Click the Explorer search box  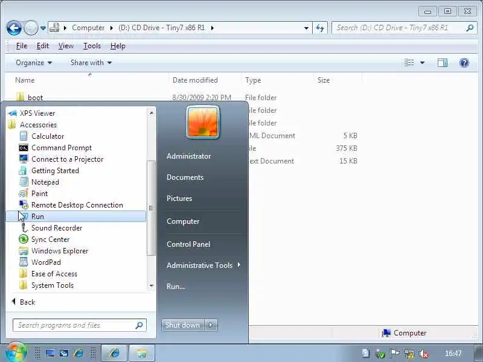(404, 28)
